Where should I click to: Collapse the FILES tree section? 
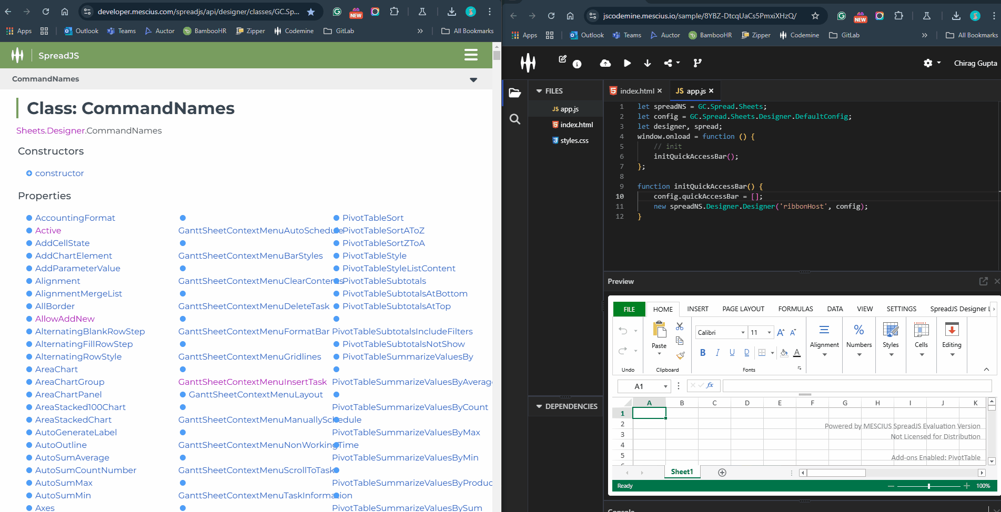[x=539, y=91]
